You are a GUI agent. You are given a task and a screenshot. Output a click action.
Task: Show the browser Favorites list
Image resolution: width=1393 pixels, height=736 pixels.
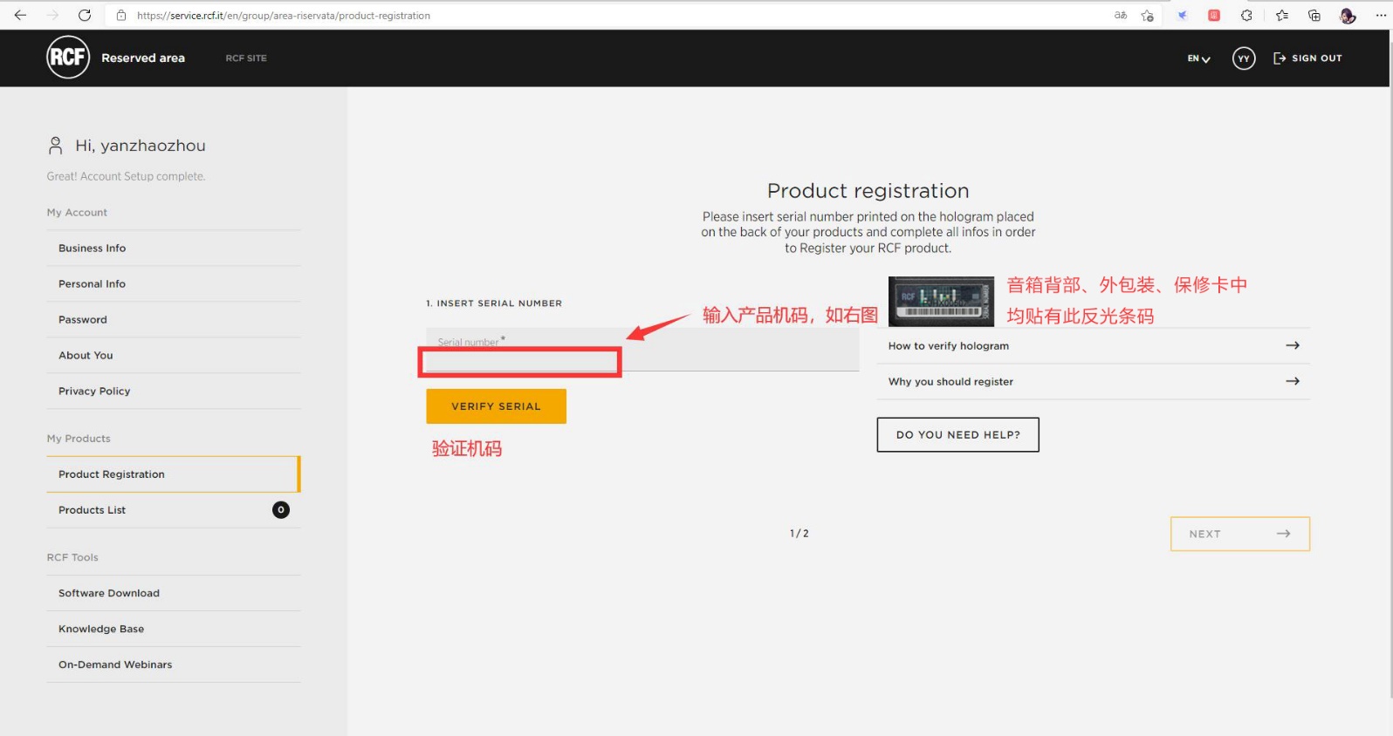coord(1281,15)
